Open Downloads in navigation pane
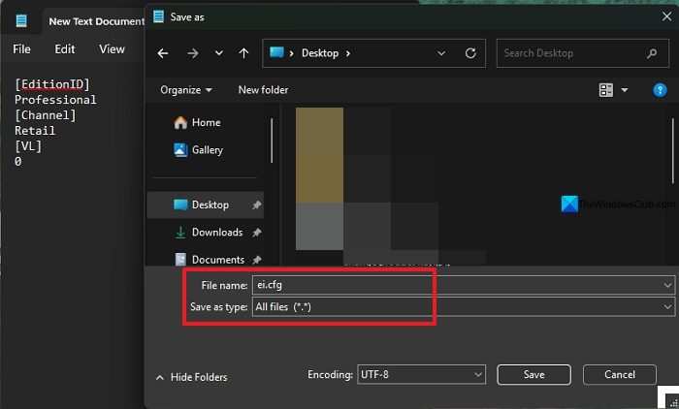Image resolution: width=679 pixels, height=409 pixels. (x=209, y=233)
